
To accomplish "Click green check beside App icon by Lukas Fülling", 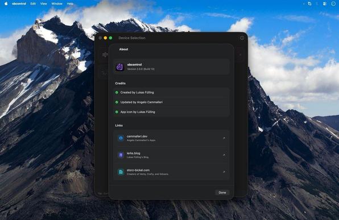I will [117, 112].
